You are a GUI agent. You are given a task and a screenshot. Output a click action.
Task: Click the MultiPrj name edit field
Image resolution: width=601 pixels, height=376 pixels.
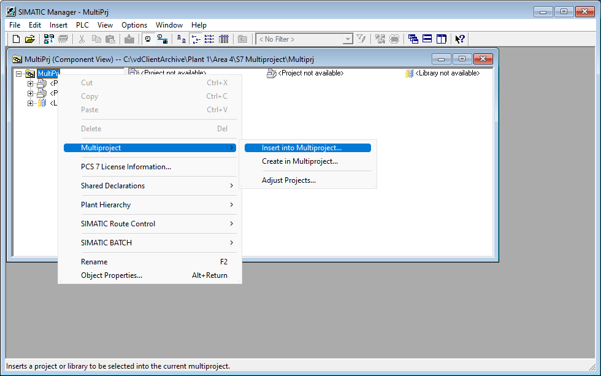point(49,73)
